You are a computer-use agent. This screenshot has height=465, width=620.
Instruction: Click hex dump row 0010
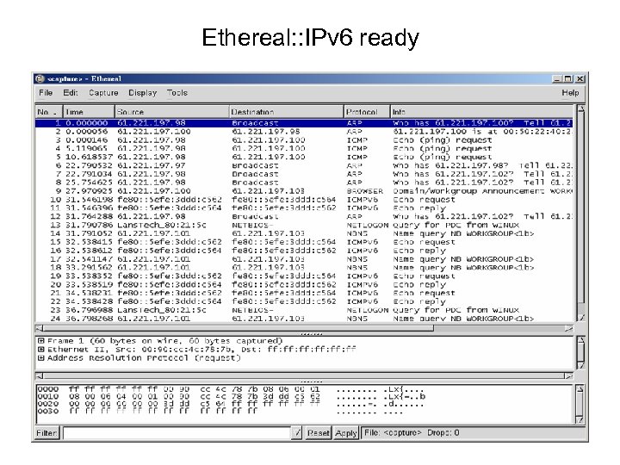click(231, 396)
